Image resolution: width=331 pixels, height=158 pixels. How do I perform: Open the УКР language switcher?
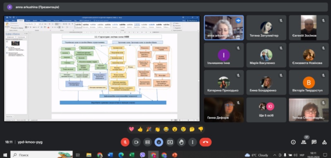click(302, 155)
